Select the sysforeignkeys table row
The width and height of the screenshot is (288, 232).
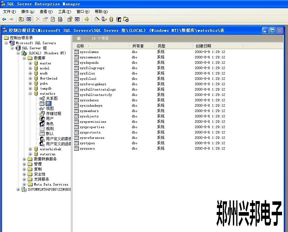pos(93,84)
